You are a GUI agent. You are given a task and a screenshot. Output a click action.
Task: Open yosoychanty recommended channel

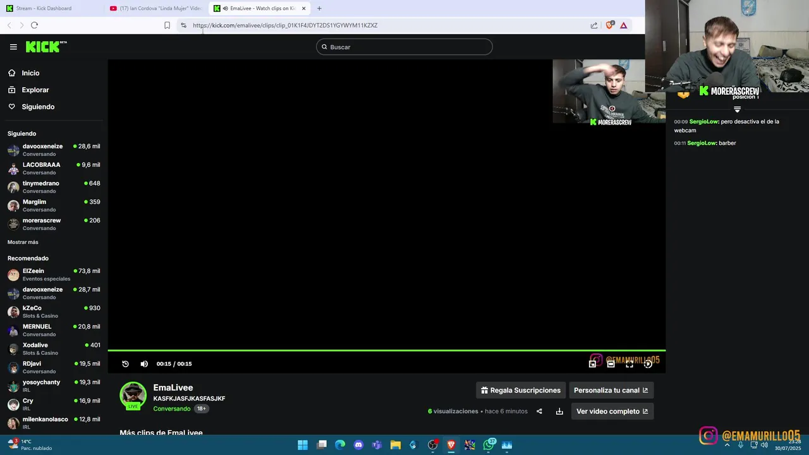(54, 385)
